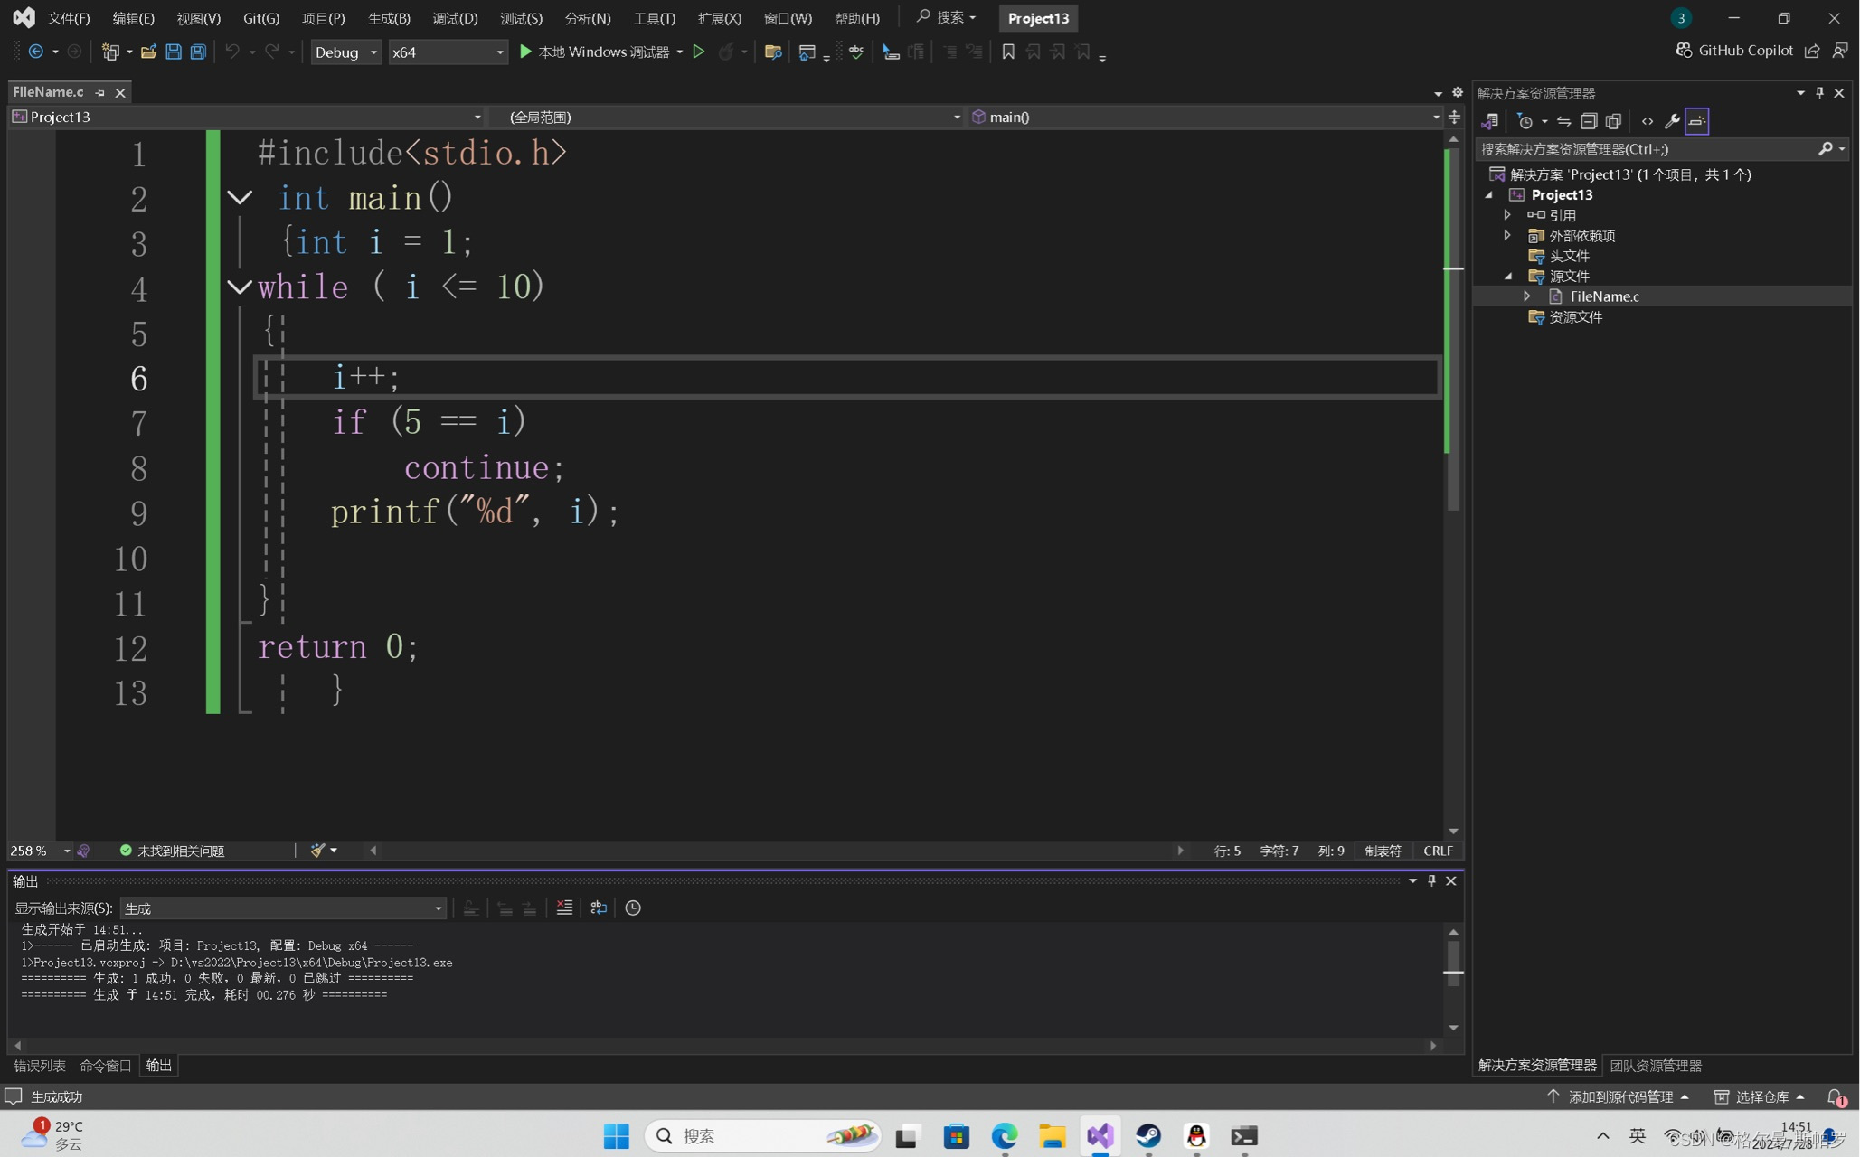Clear all output with red X icon
Viewport: 1860px width, 1157px height.
tap(564, 908)
